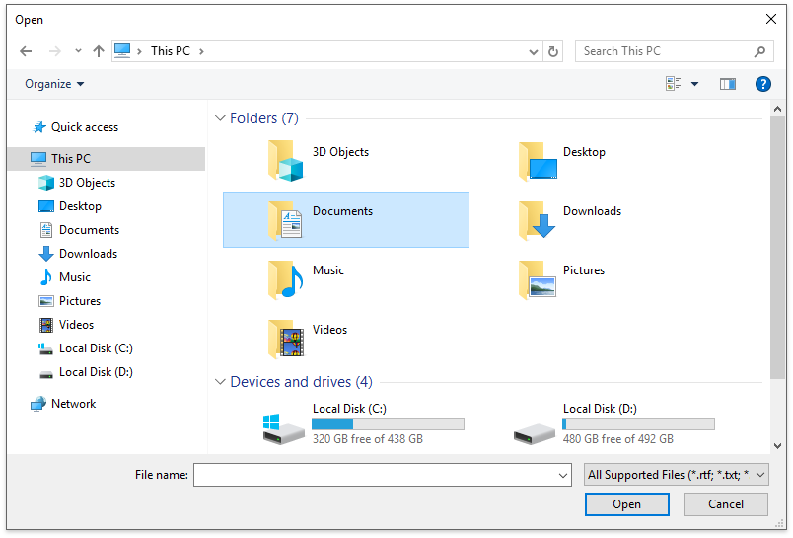
Task: Click the Back navigation arrow
Action: (27, 51)
